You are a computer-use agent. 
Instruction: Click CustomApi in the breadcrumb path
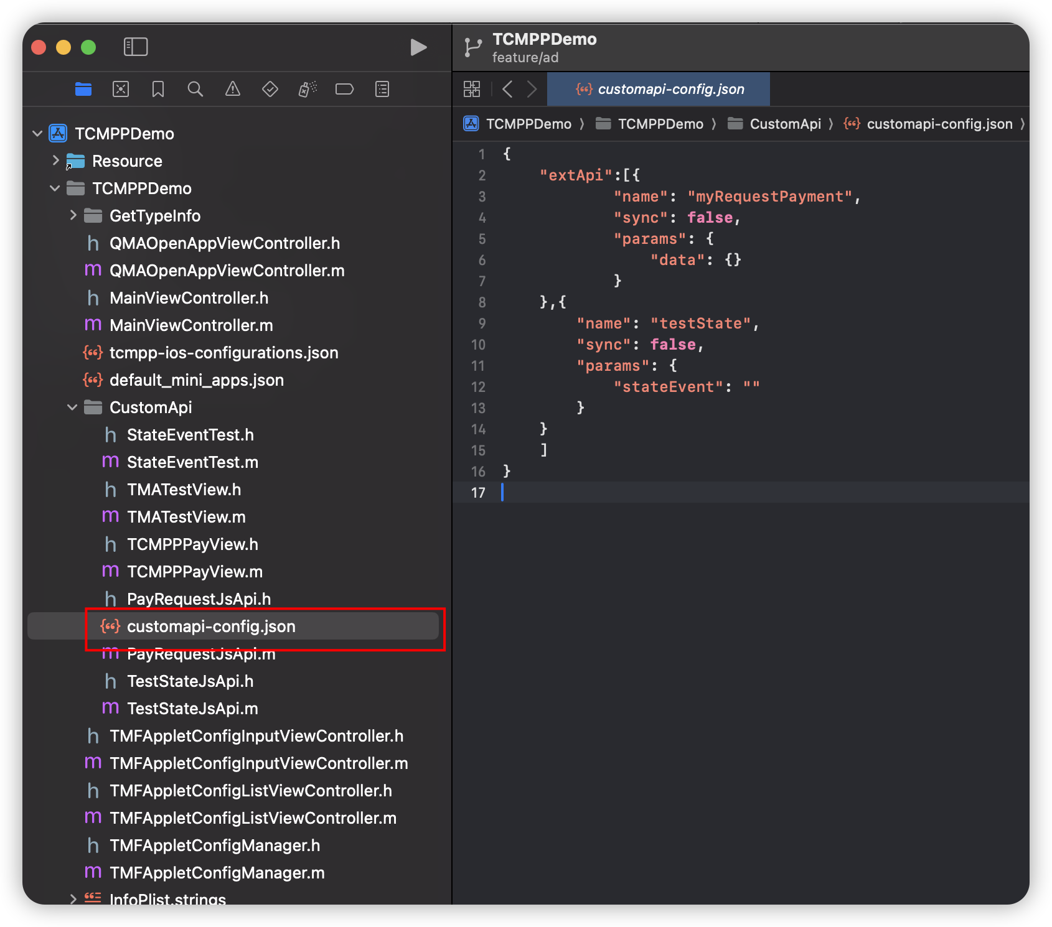click(x=785, y=124)
